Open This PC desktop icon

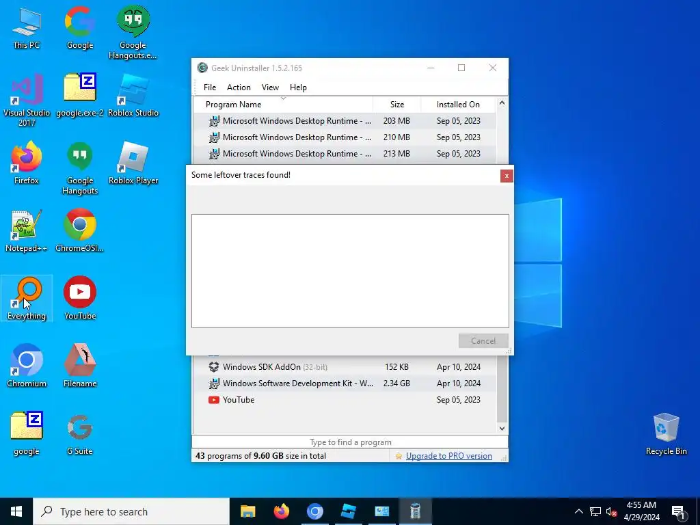point(27,27)
